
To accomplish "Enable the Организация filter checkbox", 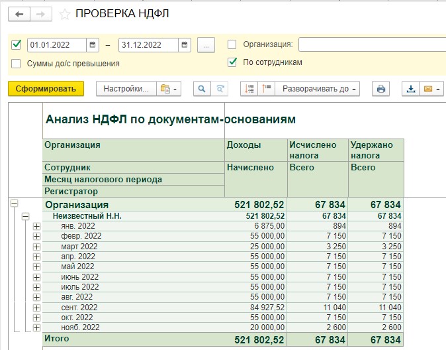I will [232, 44].
